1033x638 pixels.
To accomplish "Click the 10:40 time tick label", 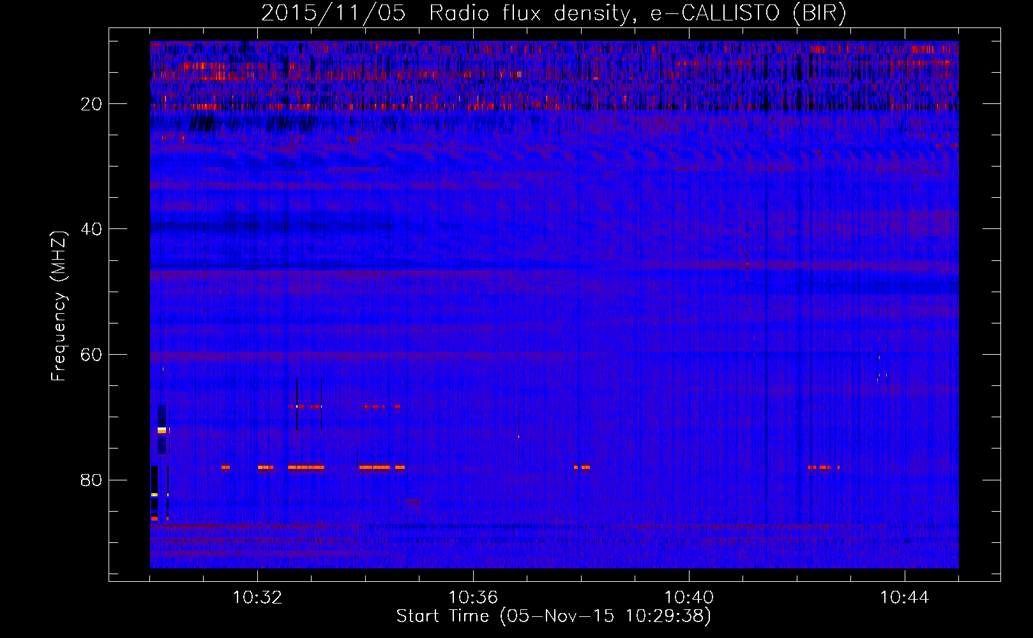I will click(689, 598).
